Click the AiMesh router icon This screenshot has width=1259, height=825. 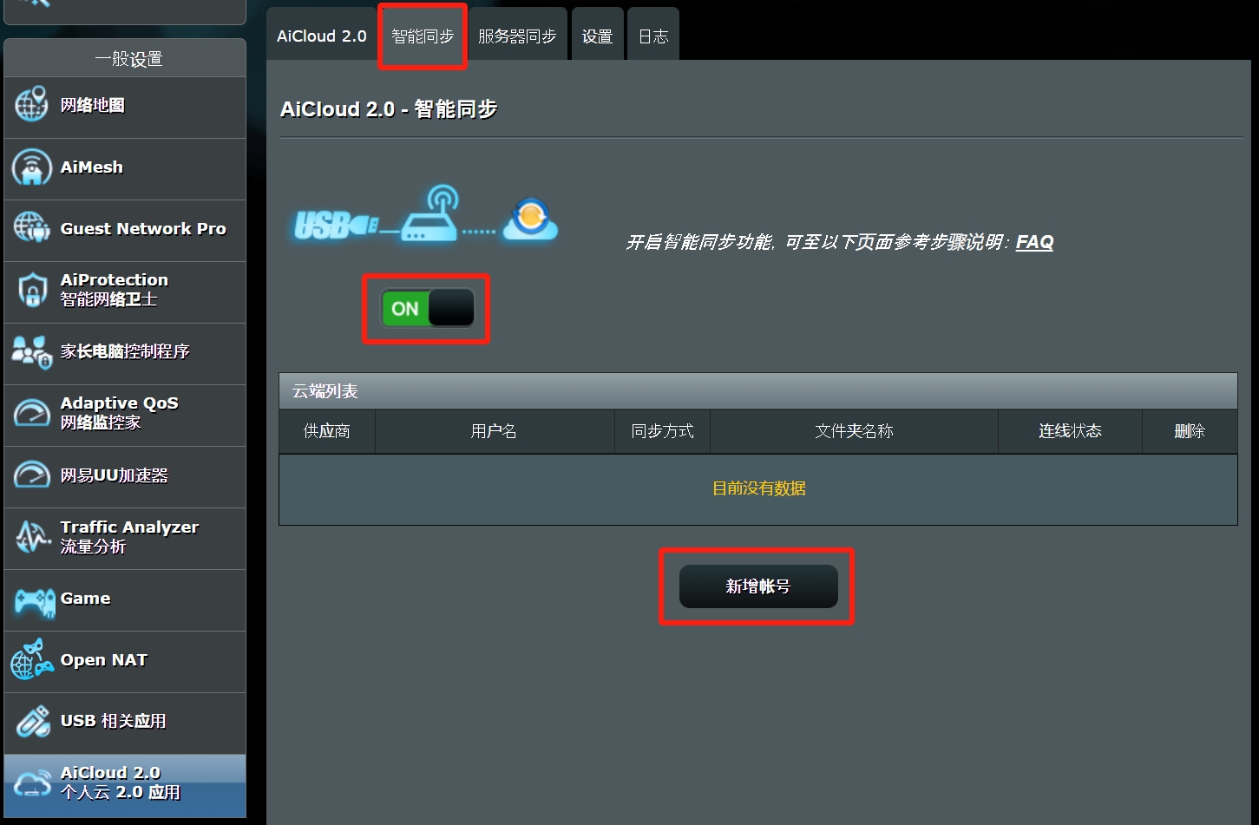[x=32, y=167]
